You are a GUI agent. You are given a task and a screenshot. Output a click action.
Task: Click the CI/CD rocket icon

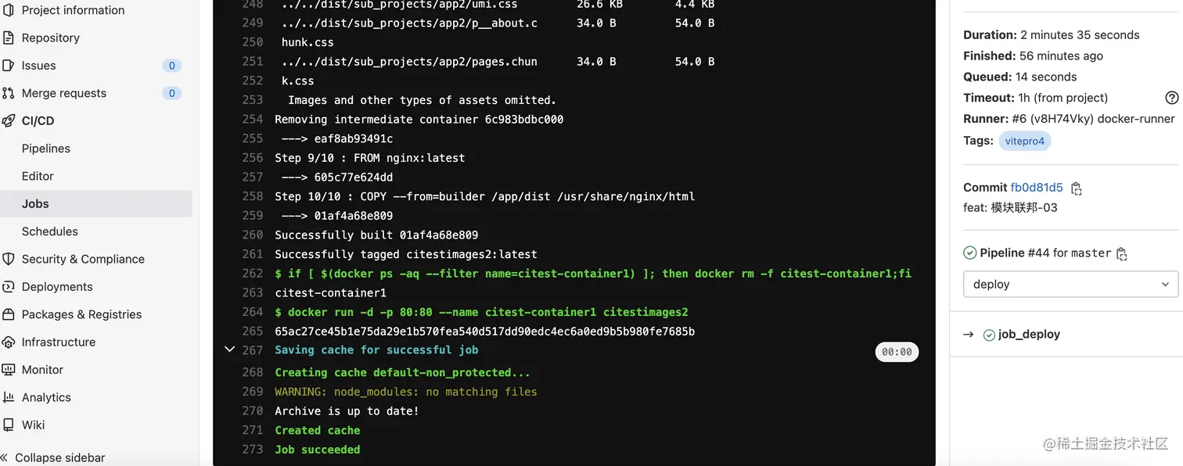pyautogui.click(x=8, y=121)
